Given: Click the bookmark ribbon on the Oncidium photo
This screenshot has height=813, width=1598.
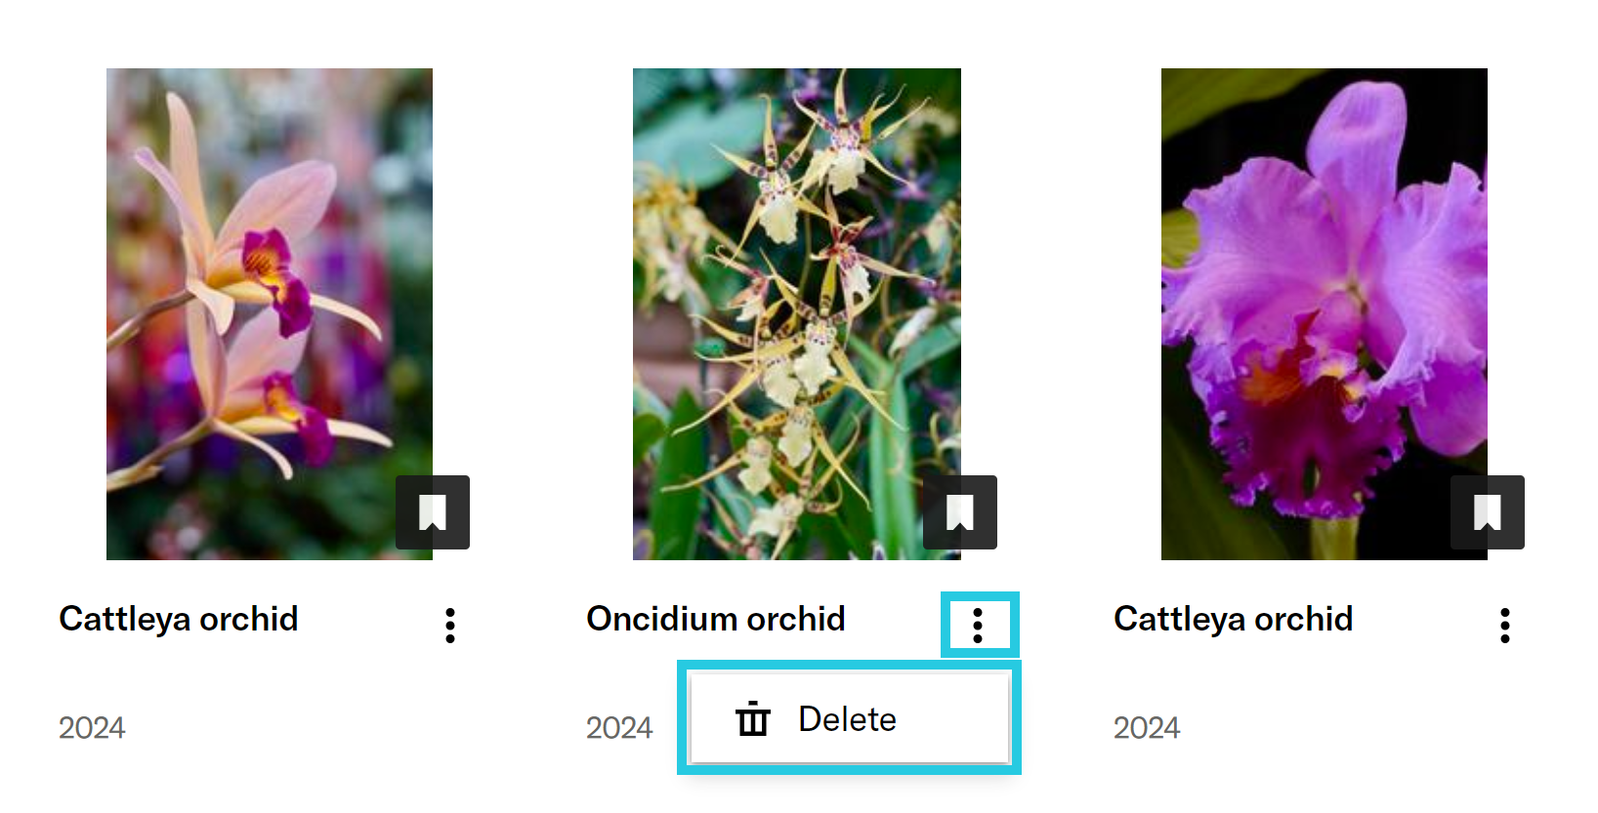Looking at the screenshot, I should click(x=959, y=512).
